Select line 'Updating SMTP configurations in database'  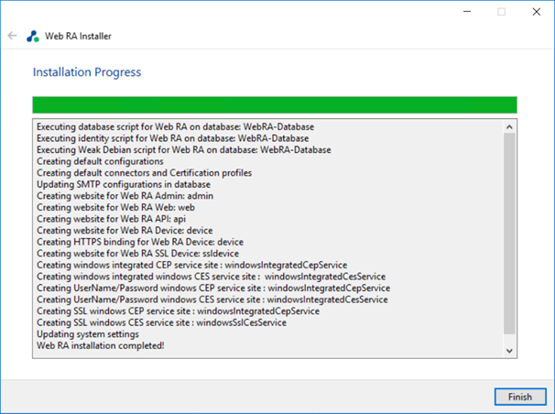pos(124,184)
